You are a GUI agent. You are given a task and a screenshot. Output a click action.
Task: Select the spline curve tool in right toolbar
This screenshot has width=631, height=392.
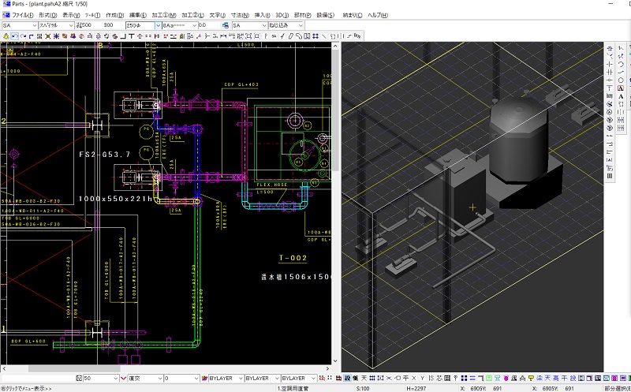[x=621, y=72]
